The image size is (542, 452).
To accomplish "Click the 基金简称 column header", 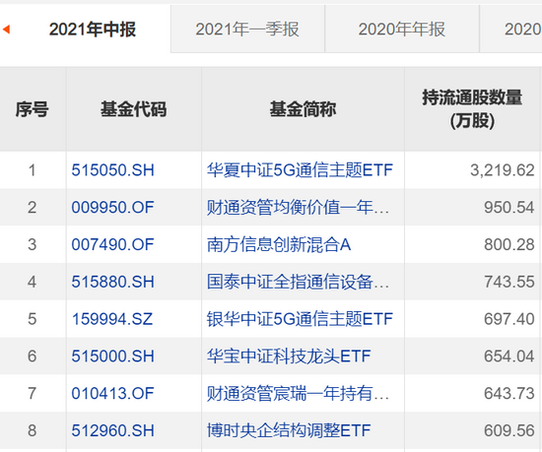I will tap(303, 109).
